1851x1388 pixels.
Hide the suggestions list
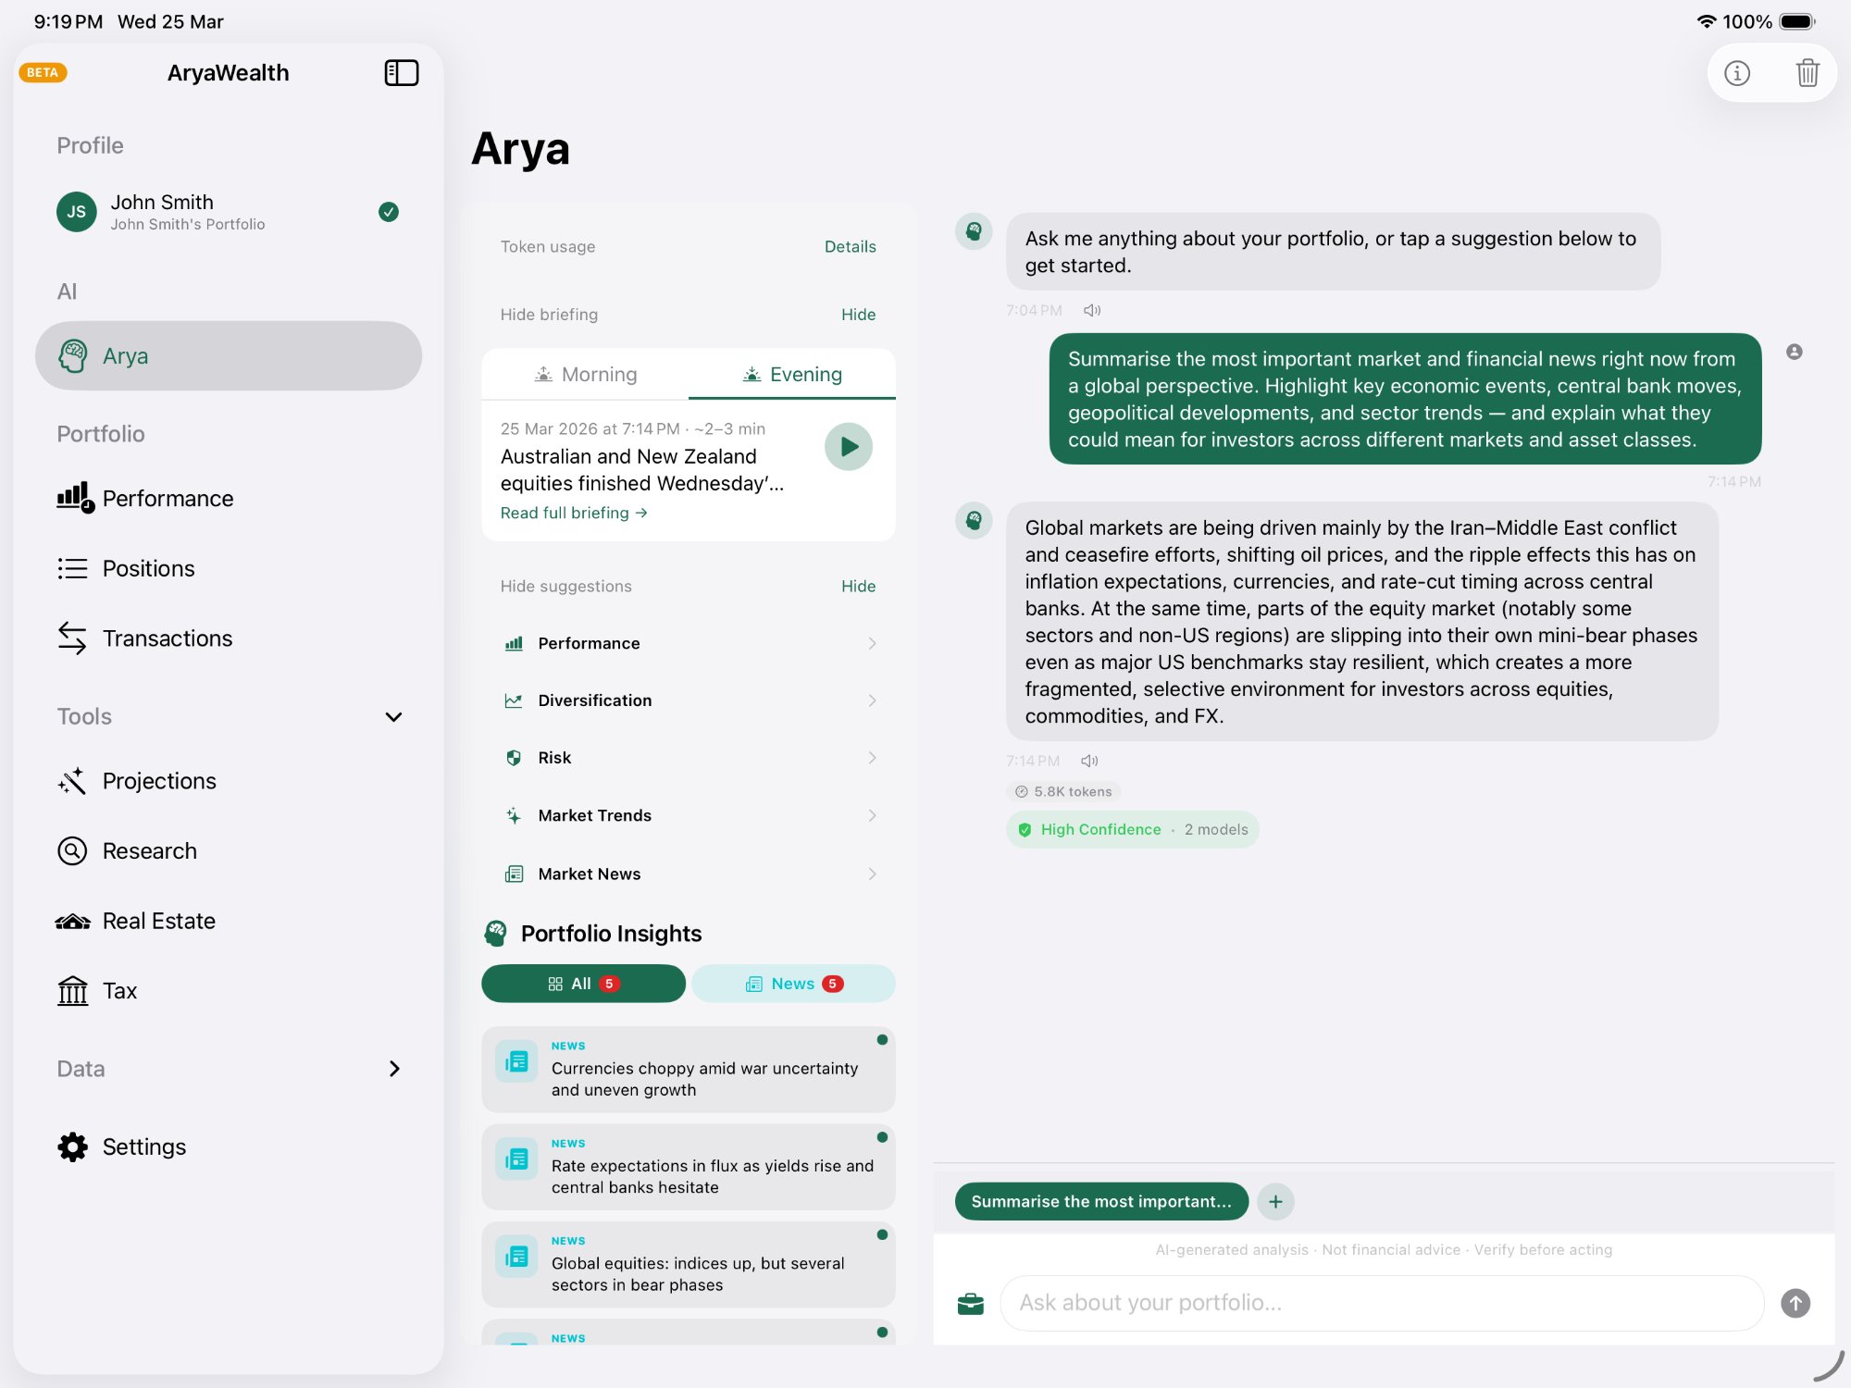tap(857, 586)
